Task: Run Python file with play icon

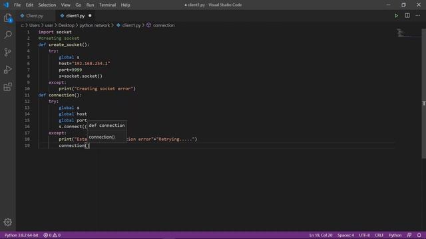Action: pos(397,16)
